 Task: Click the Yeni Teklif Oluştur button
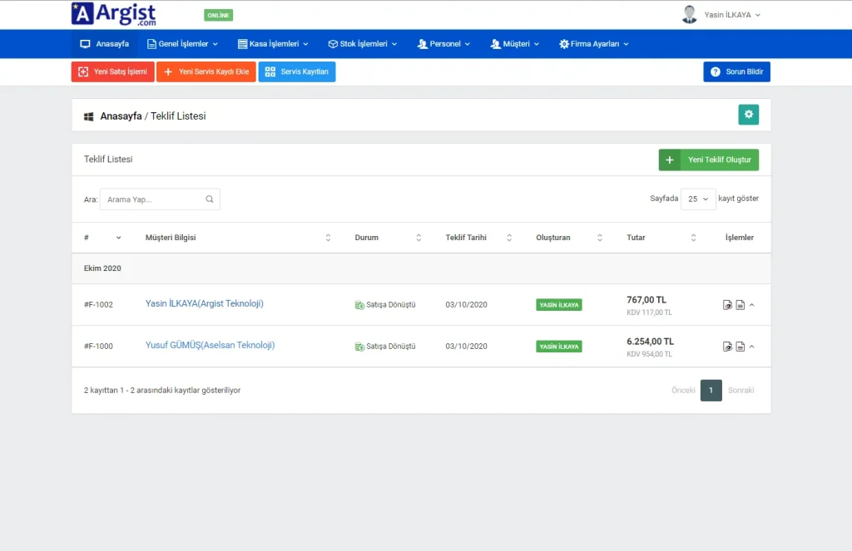[709, 160]
